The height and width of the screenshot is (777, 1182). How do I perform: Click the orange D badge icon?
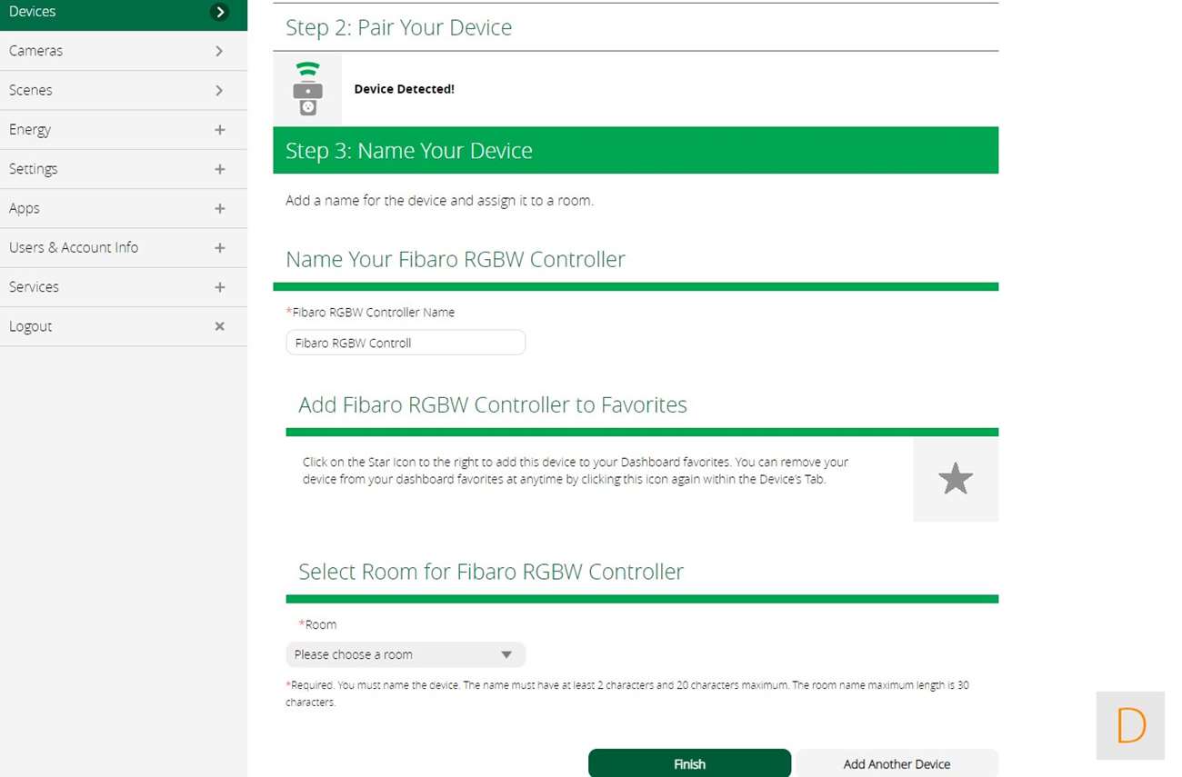click(1130, 725)
